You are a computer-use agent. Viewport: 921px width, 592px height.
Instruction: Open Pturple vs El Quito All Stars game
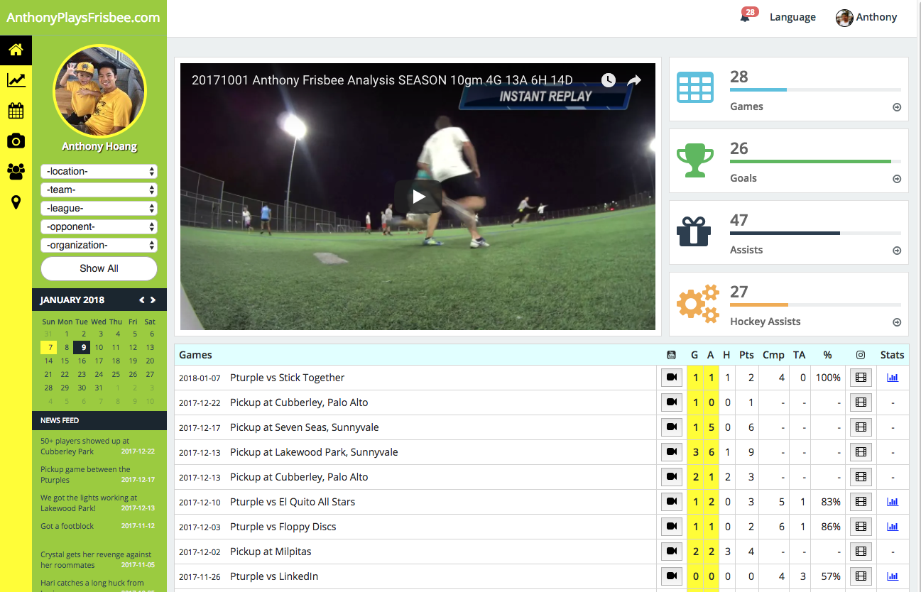[292, 502]
